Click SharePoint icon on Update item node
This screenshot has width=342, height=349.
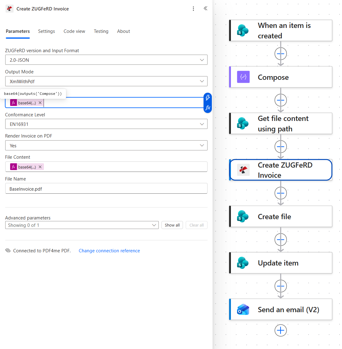(243, 263)
